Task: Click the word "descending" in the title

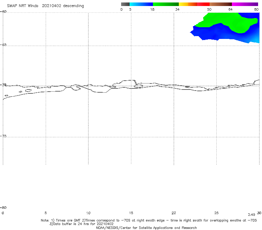Action: [x=73, y=6]
